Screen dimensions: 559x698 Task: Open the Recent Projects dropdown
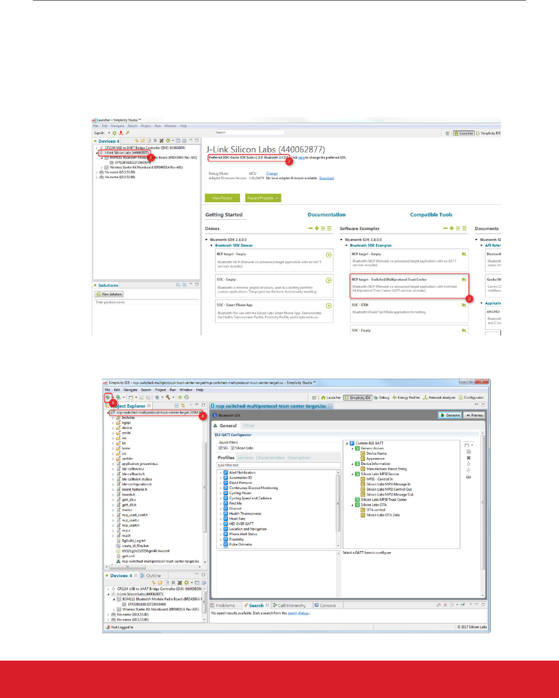pyautogui.click(x=263, y=198)
